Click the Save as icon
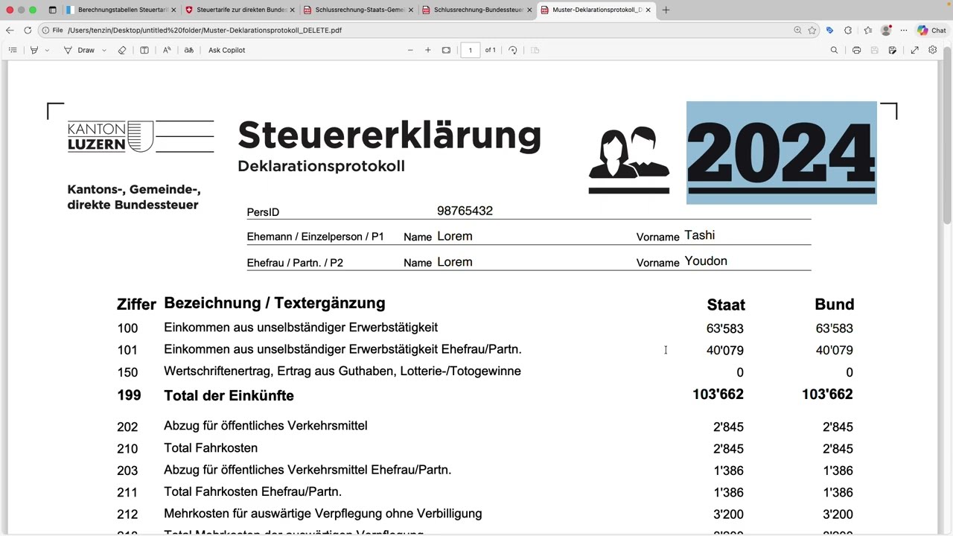The height and width of the screenshot is (536, 953). pos(893,50)
